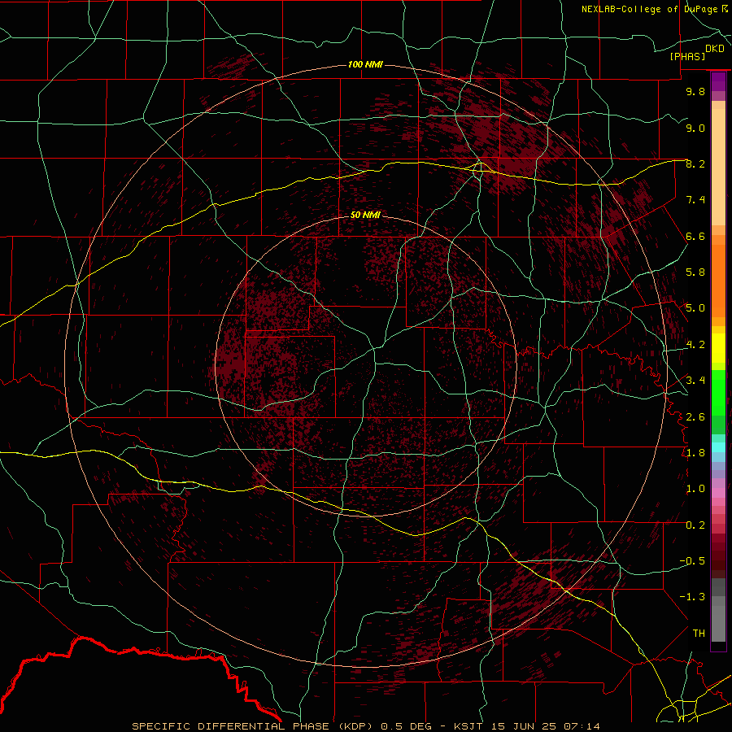This screenshot has width=732, height=732.
Task: Click the 2.6 scale value
Action: click(695, 416)
